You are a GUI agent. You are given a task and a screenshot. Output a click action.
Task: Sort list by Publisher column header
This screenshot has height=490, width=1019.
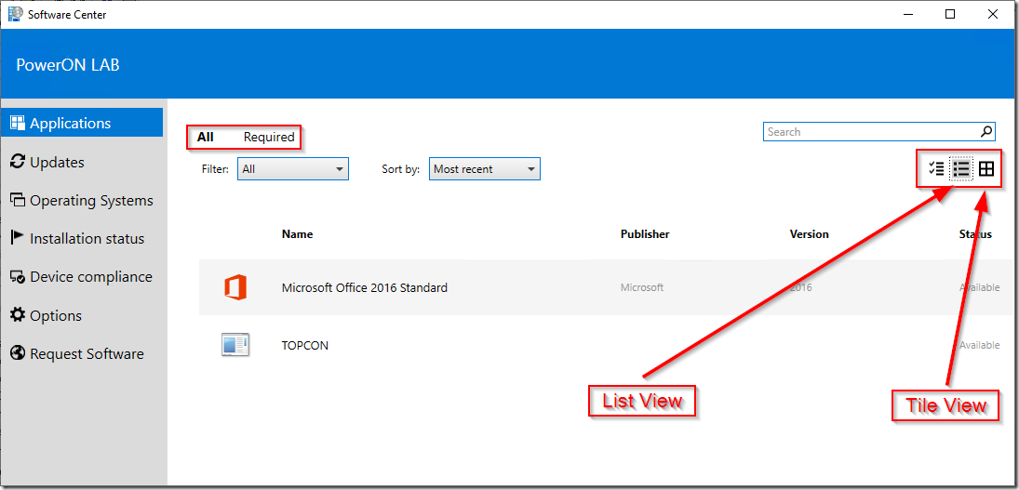point(645,234)
